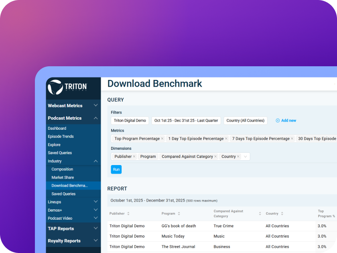Viewport: 337px width, 253px height.
Task: Click the Music category cell
Action: (x=219, y=236)
